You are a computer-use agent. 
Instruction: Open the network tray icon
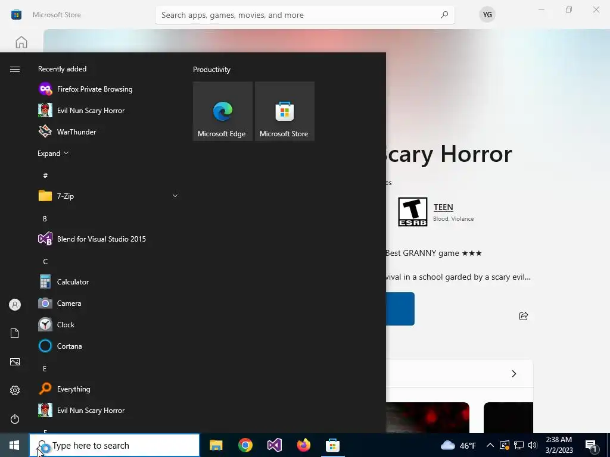519,445
